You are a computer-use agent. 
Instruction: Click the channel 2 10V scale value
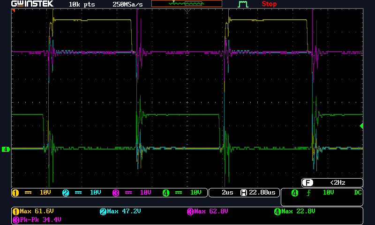pyautogui.click(x=96, y=193)
